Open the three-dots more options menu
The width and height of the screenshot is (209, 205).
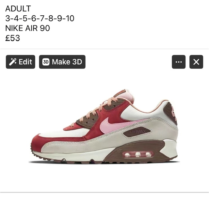[x=179, y=62]
